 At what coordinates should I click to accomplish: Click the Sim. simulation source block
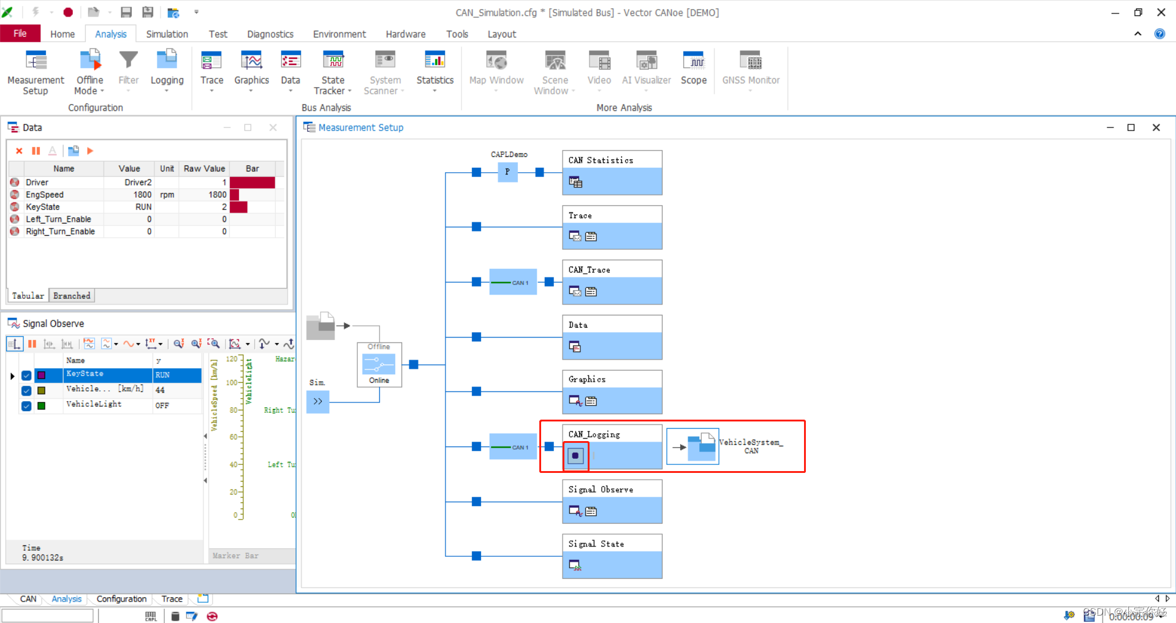click(x=317, y=401)
